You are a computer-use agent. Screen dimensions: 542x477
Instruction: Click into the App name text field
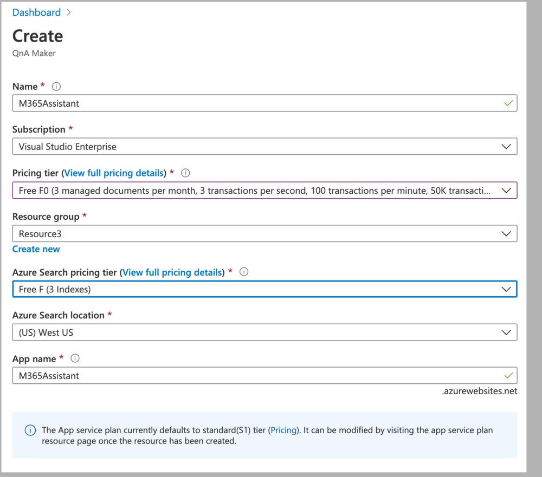pyautogui.click(x=255, y=376)
